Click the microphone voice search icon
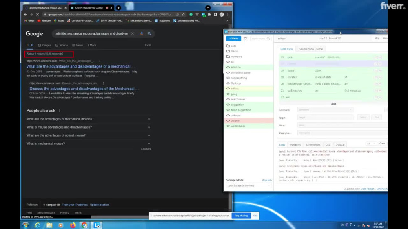This screenshot has width=408, height=229. tap(142, 33)
